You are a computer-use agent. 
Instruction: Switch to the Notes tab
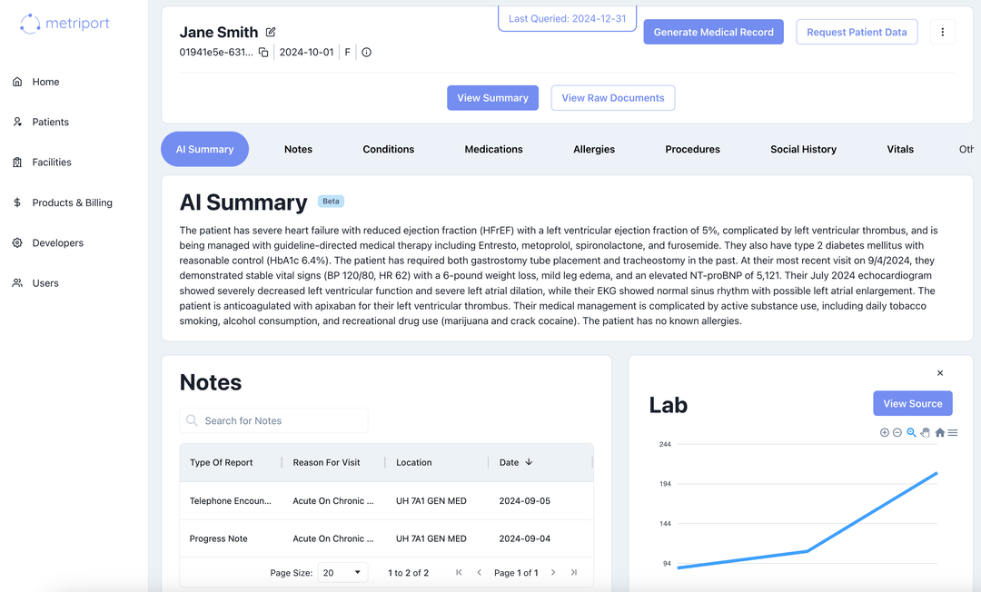pos(298,150)
